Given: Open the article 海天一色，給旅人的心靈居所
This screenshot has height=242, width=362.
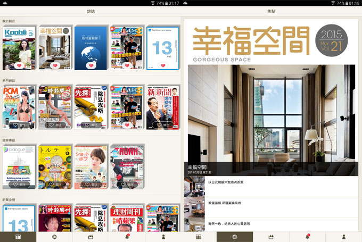Looking at the screenshot, I should [271, 225].
